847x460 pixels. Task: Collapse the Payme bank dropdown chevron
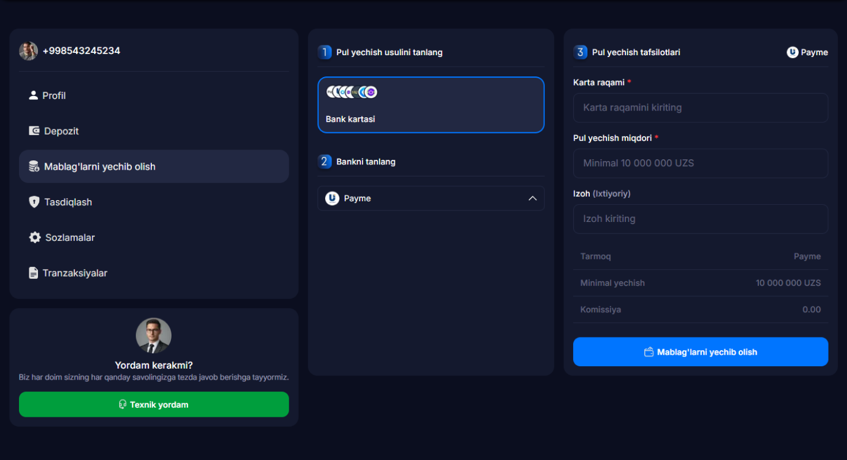pyautogui.click(x=532, y=198)
